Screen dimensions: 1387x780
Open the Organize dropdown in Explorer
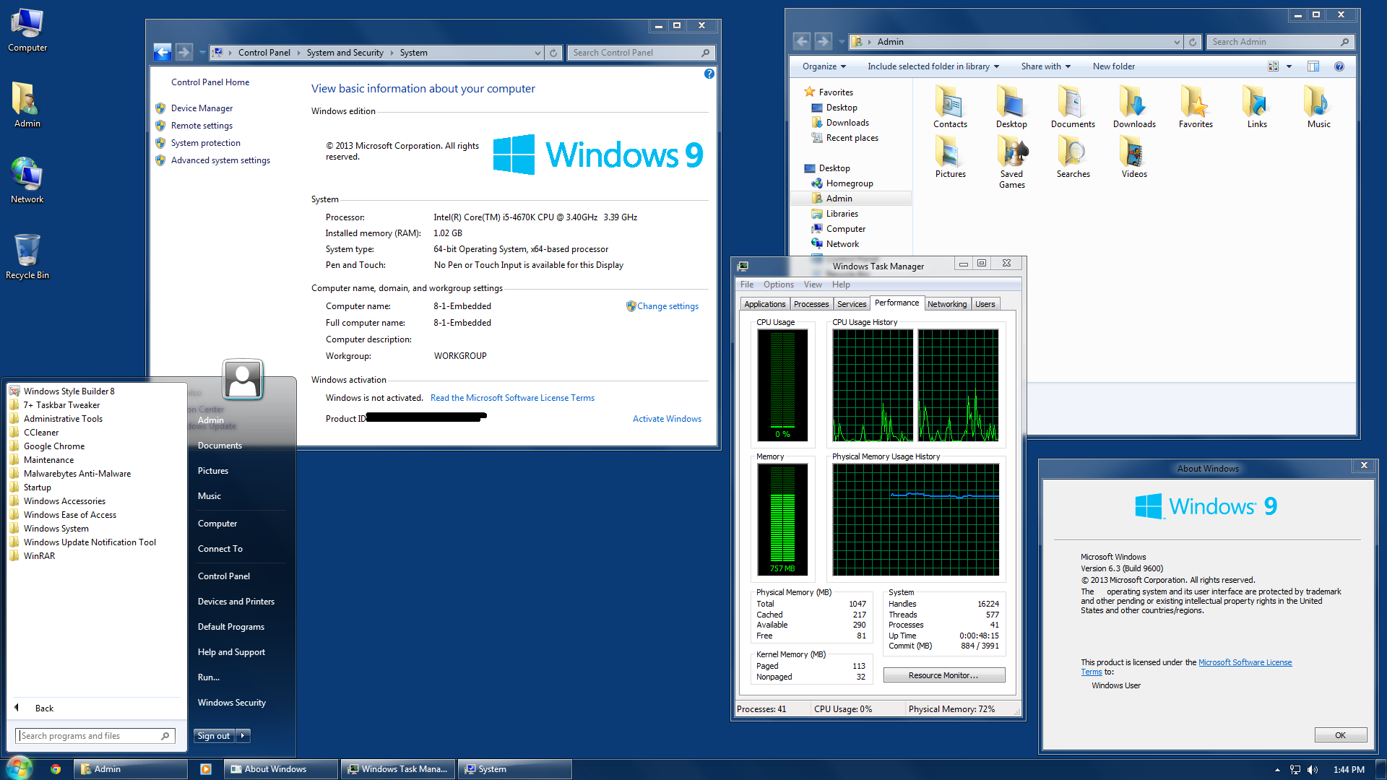pos(823,66)
